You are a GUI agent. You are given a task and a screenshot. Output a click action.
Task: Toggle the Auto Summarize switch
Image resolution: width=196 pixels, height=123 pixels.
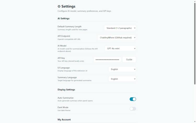[x=133, y=99]
